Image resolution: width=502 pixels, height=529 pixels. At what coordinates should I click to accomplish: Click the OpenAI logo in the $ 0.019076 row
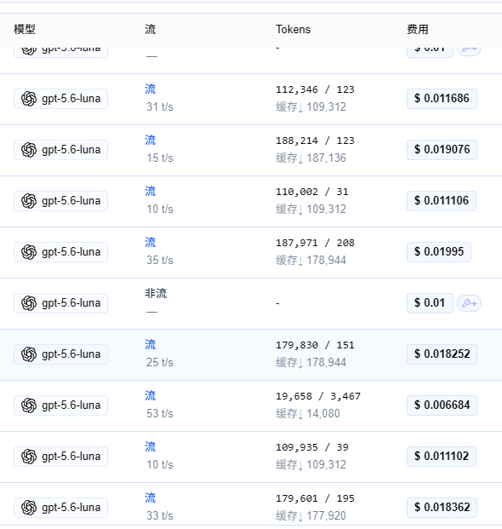click(x=29, y=150)
